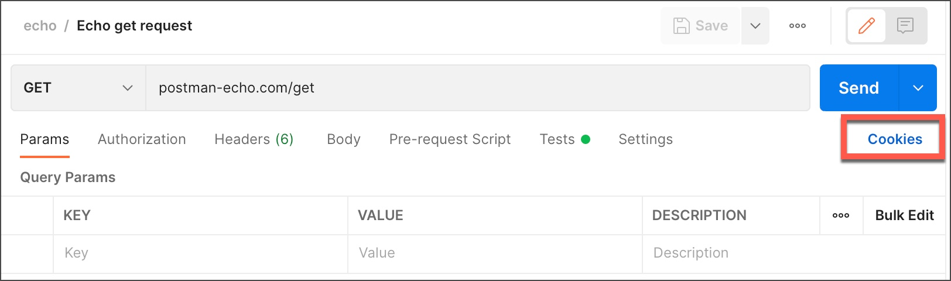The width and height of the screenshot is (951, 281).
Task: Click the request URL input field
Action: pos(477,88)
